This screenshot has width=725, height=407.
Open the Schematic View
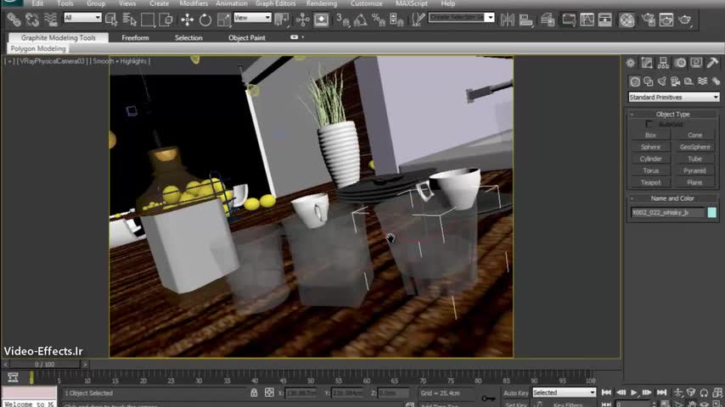tap(604, 20)
